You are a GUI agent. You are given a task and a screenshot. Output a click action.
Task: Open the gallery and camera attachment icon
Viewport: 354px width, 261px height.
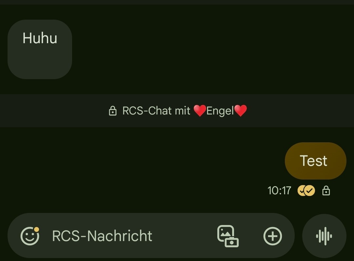click(x=228, y=236)
